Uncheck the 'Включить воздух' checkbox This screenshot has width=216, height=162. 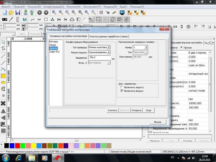click(122, 91)
